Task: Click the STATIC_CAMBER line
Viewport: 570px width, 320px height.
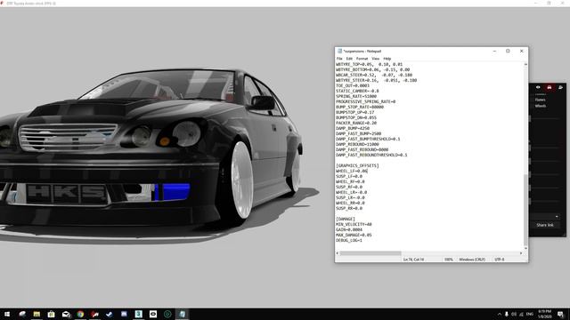Action: [x=357, y=91]
